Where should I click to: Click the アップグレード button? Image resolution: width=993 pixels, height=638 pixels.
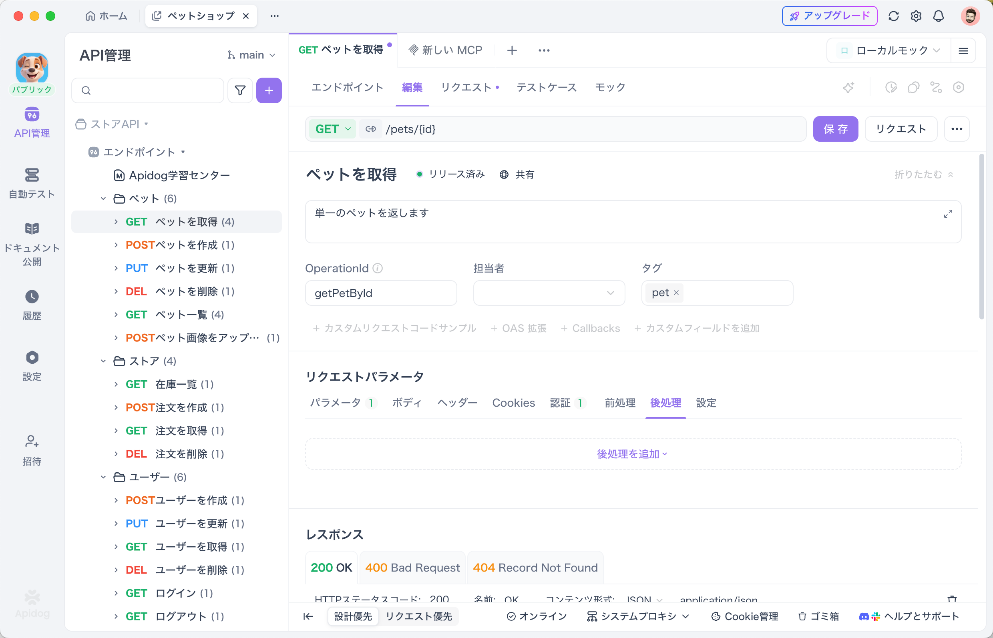829,16
